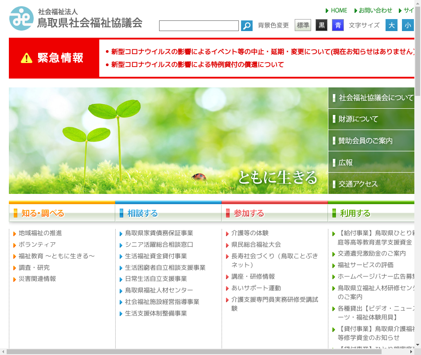The height and width of the screenshot is (355, 421).
Task: Click in the site search text field
Action: click(199, 26)
